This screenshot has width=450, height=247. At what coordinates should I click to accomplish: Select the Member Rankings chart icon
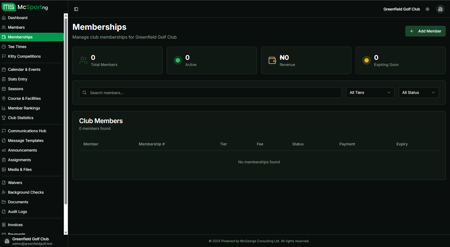(4, 108)
